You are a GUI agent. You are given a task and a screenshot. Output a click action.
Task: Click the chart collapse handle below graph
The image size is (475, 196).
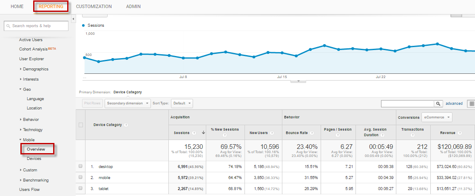click(x=299, y=81)
